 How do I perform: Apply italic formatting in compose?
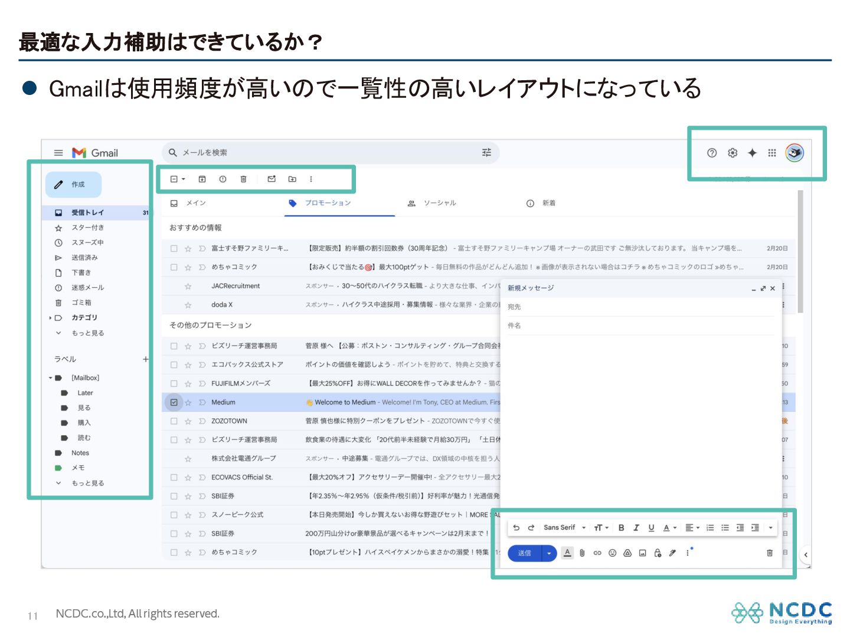pos(636,528)
